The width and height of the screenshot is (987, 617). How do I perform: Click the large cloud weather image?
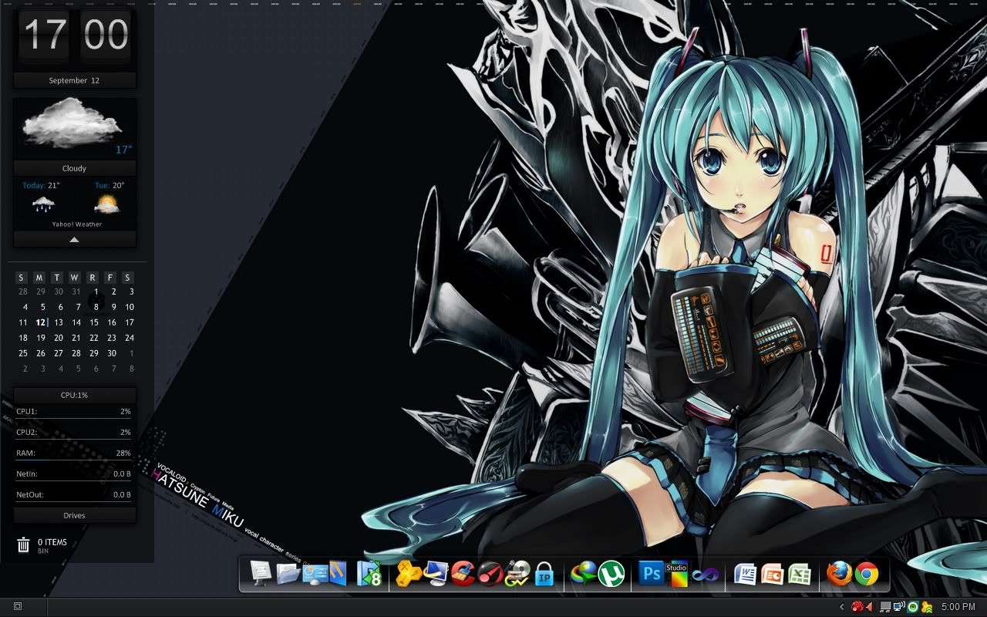[71, 122]
